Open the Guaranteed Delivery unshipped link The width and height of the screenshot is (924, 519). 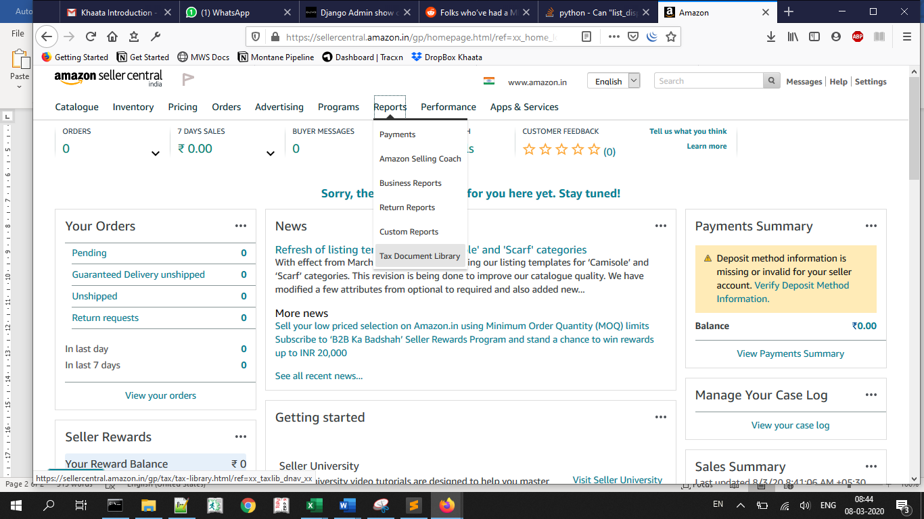click(139, 274)
